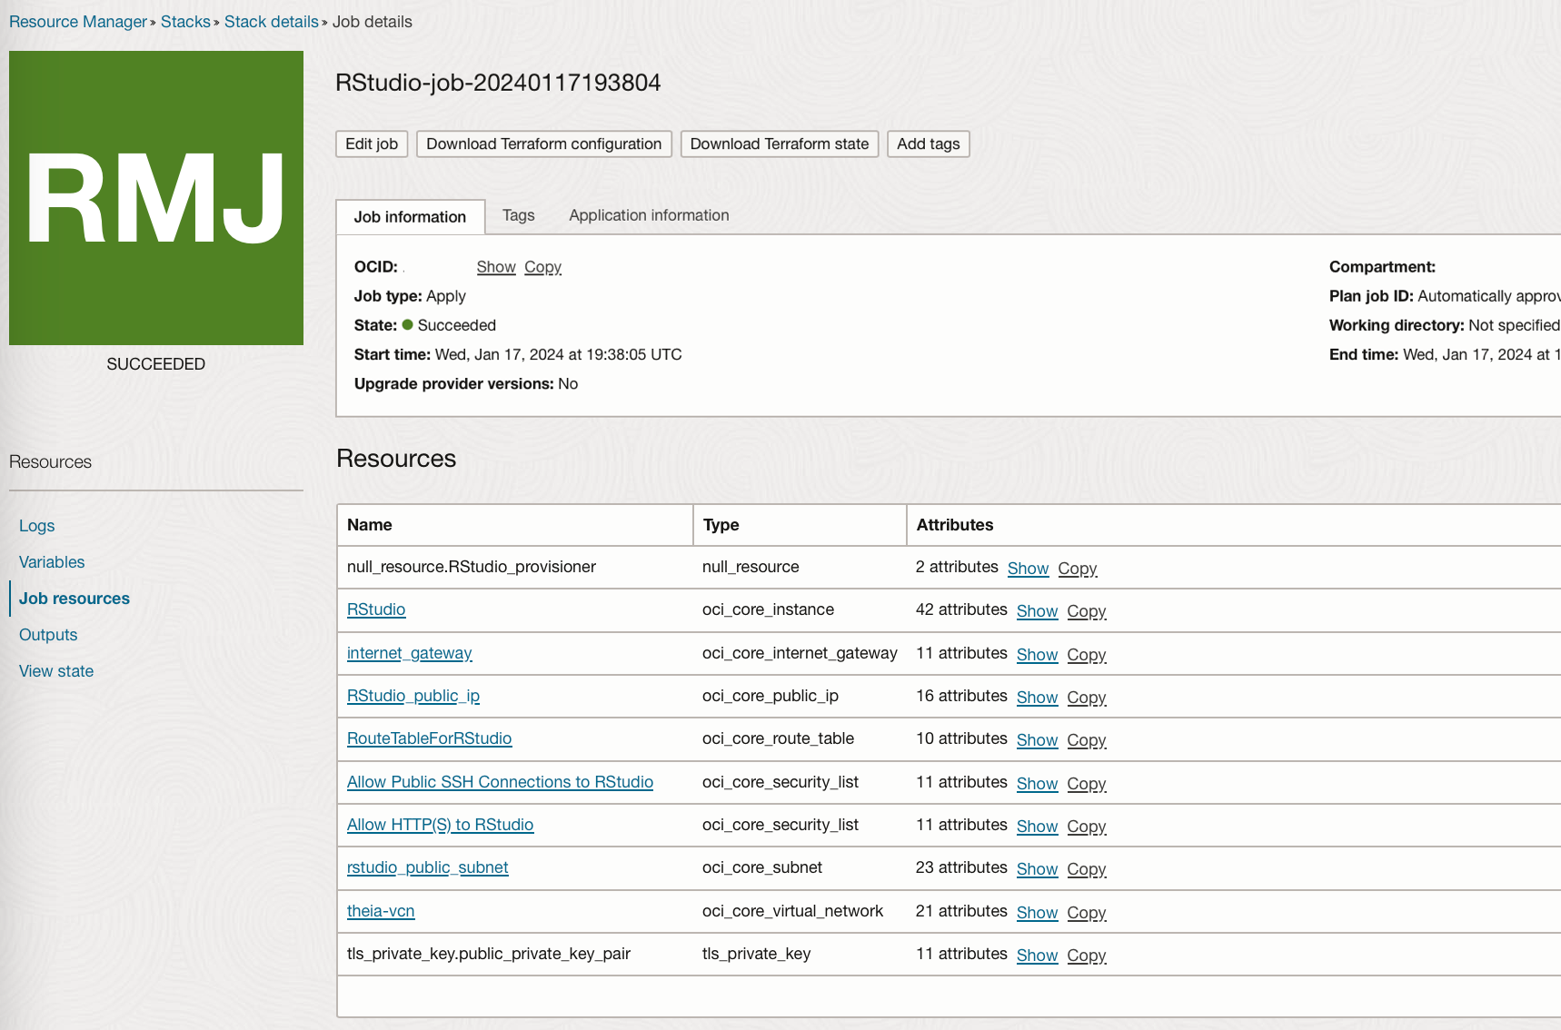Image resolution: width=1561 pixels, height=1030 pixels.
Task: Click Add tags button
Action: point(929,144)
